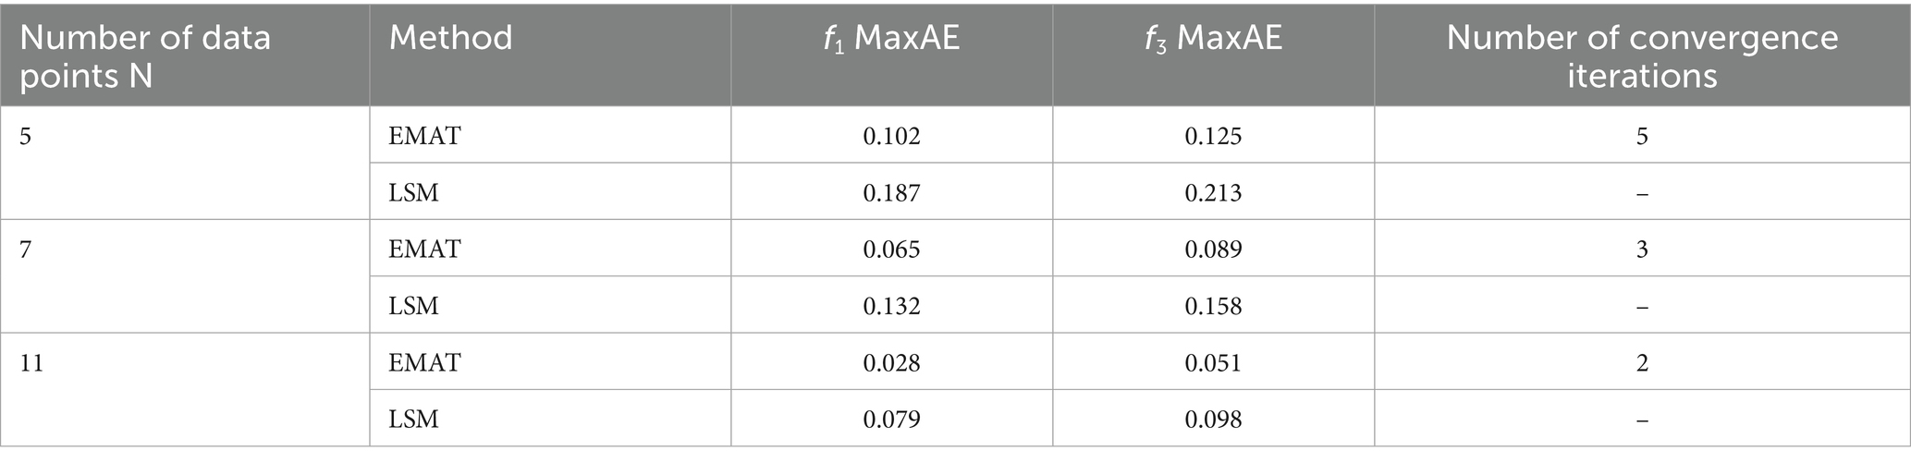Click the value 0.125 cell
This screenshot has width=1911, height=463.
click(1214, 135)
